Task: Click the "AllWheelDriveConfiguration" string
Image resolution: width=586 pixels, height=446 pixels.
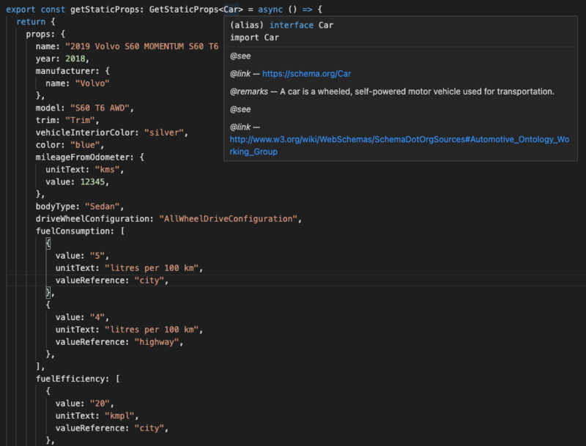Action: coord(228,219)
